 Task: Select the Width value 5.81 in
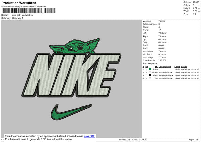196,11
